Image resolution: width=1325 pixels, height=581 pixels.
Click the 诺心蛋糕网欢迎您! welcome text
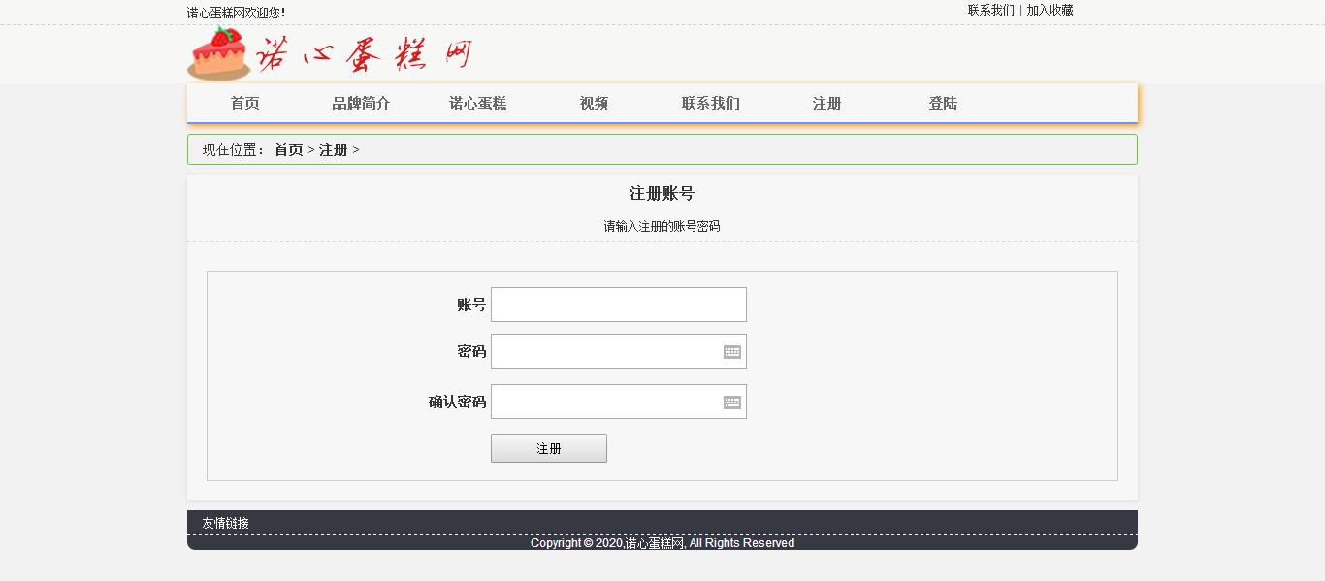(x=236, y=13)
